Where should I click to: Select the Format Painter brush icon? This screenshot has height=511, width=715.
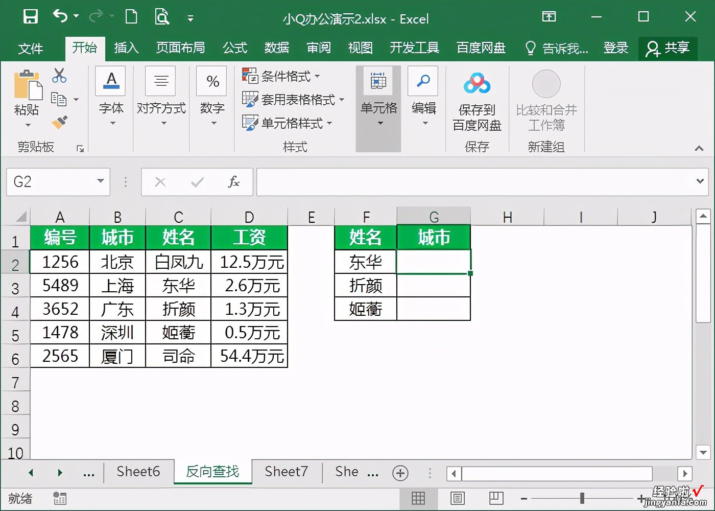click(x=59, y=123)
